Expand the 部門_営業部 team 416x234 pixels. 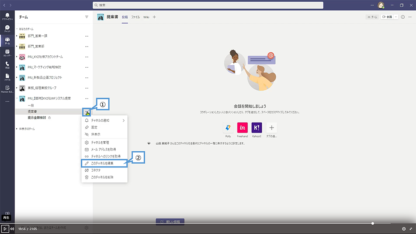pyautogui.click(x=17, y=46)
